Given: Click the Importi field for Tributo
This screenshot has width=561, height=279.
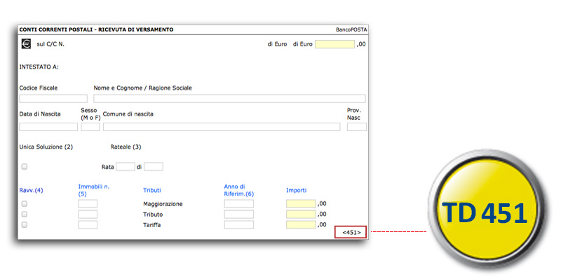Looking at the screenshot, I should tap(301, 215).
